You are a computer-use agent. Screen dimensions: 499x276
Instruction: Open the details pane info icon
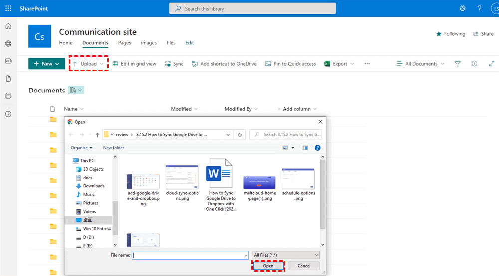474,64
